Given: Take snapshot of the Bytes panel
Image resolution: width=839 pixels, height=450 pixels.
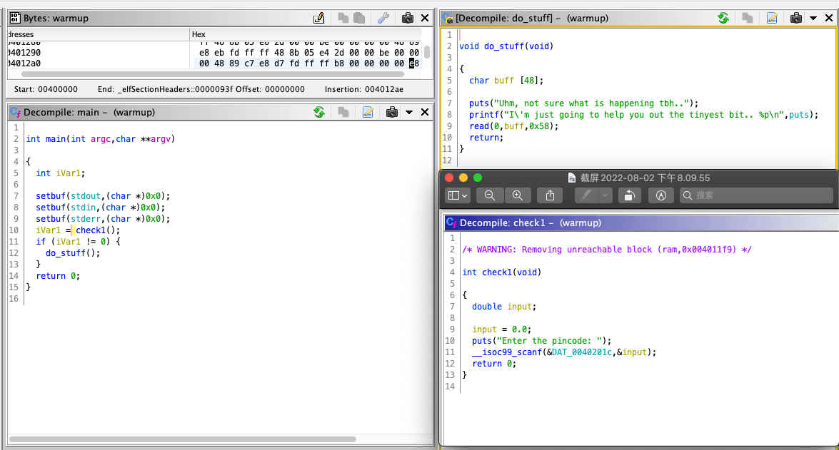Looking at the screenshot, I should (x=407, y=18).
